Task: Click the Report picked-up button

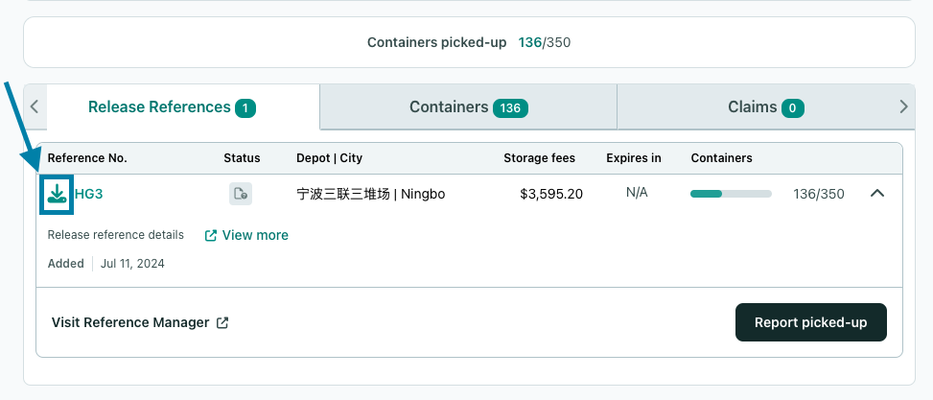Action: pyautogui.click(x=811, y=322)
